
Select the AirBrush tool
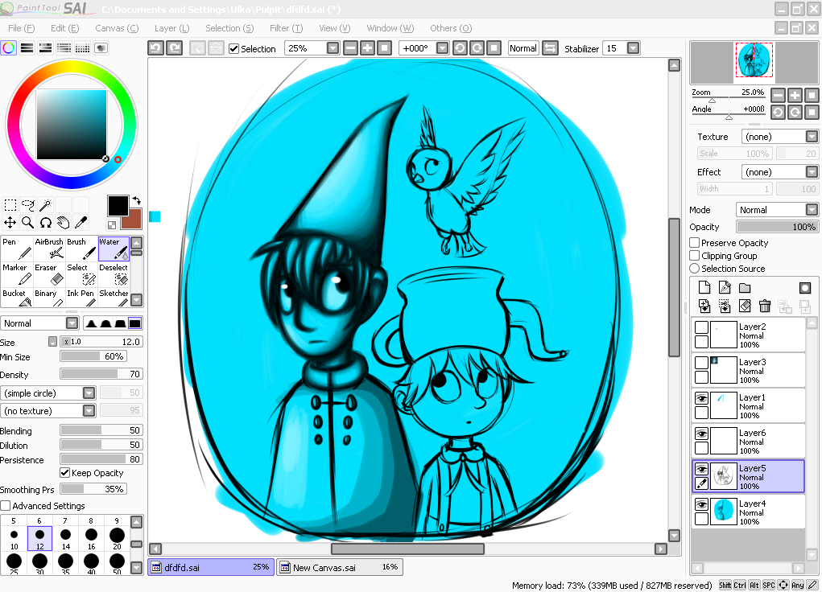pyautogui.click(x=49, y=249)
